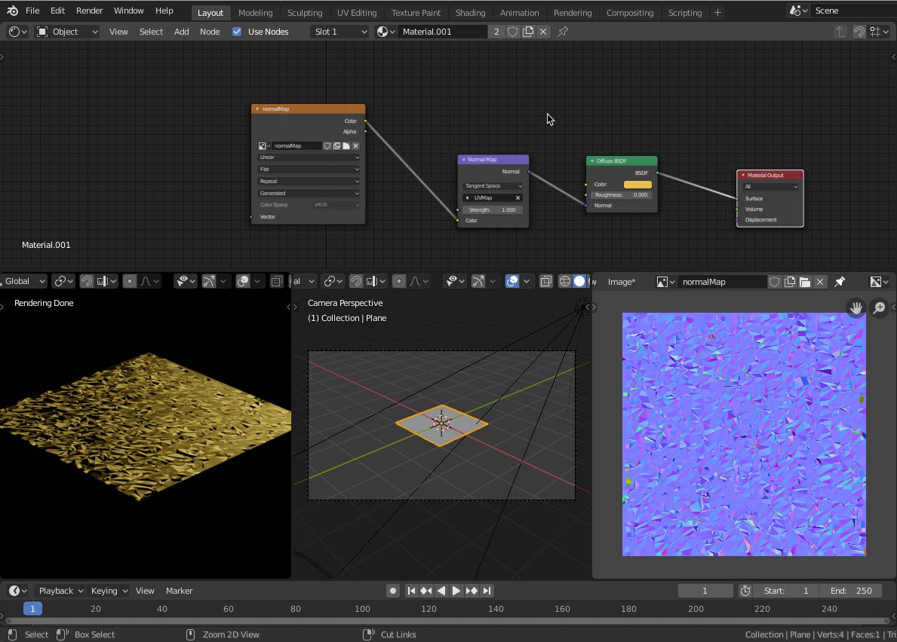The width and height of the screenshot is (897, 642).
Task: Click the zoom magnifier icon in the image editor
Action: click(879, 307)
